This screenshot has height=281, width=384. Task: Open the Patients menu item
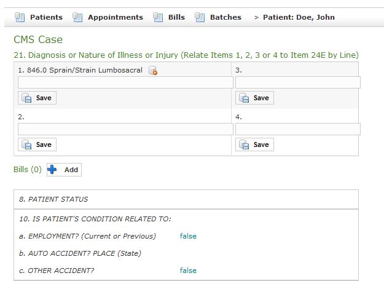[x=46, y=17]
